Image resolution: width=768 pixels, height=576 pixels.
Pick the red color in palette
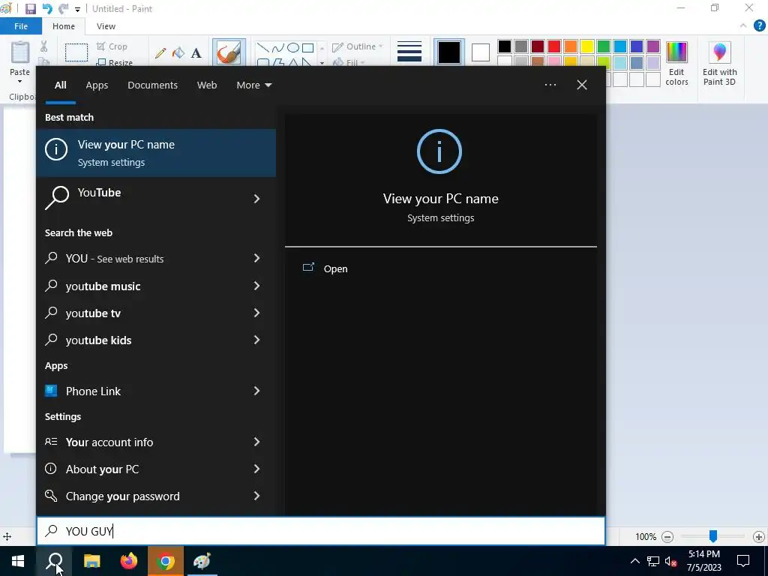554,46
